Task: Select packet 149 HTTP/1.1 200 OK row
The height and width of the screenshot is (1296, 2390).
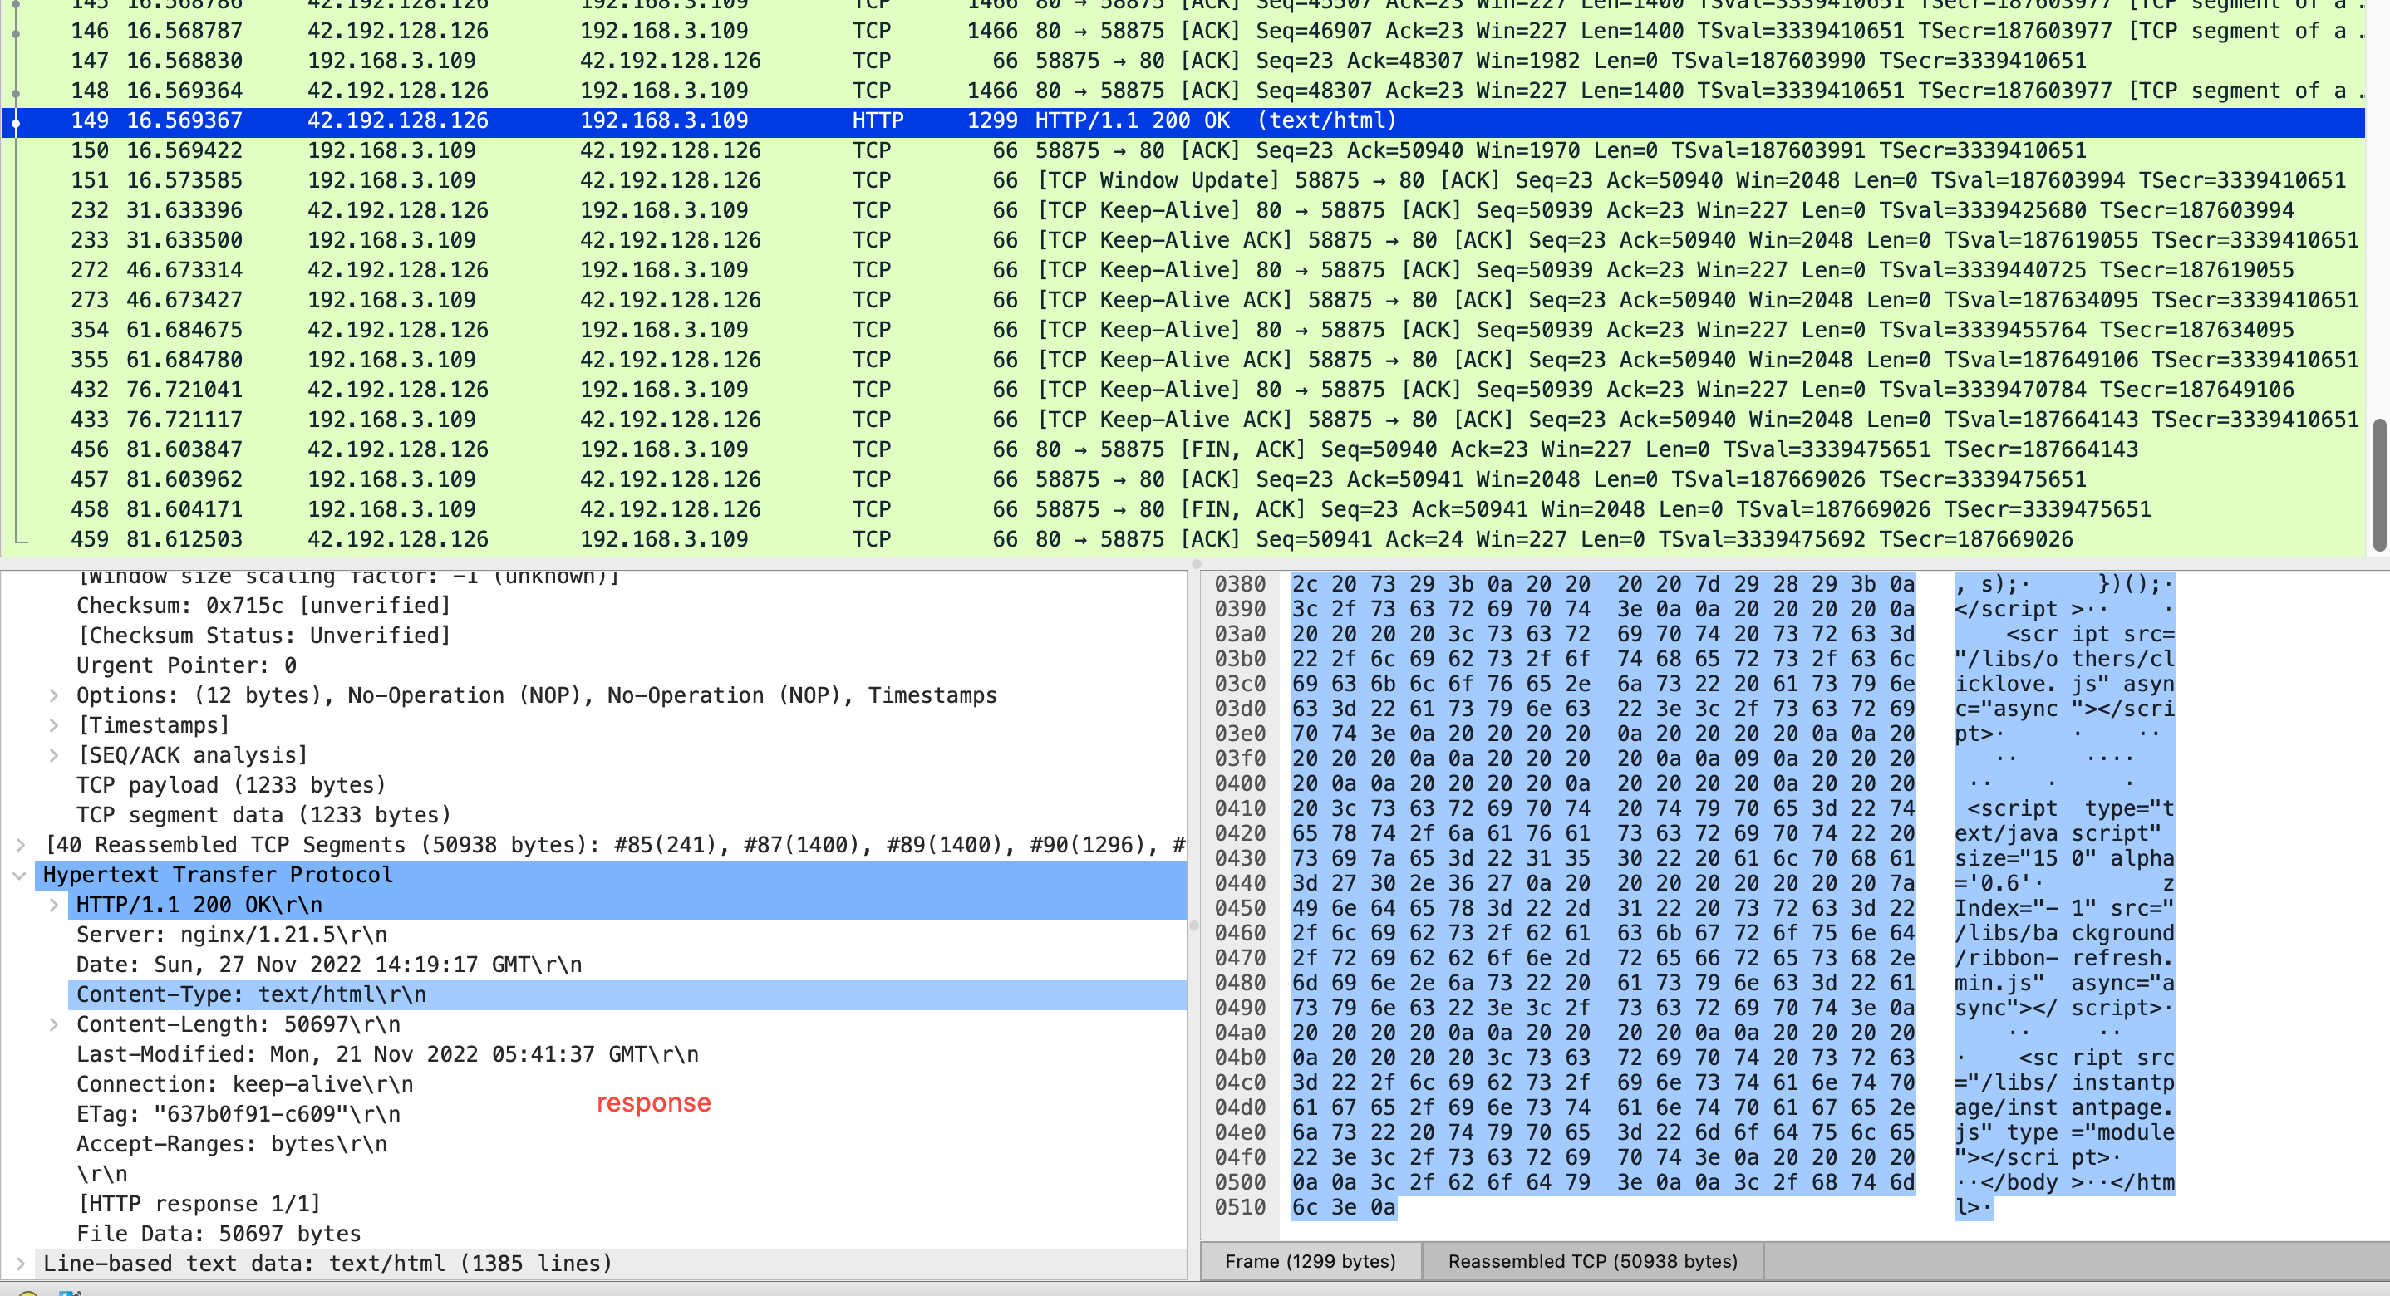Action: 1183,120
